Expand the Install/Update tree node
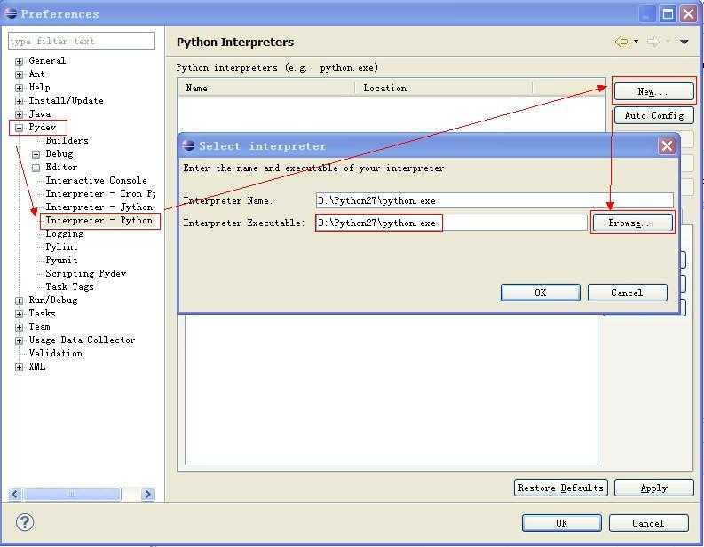 (x=19, y=101)
